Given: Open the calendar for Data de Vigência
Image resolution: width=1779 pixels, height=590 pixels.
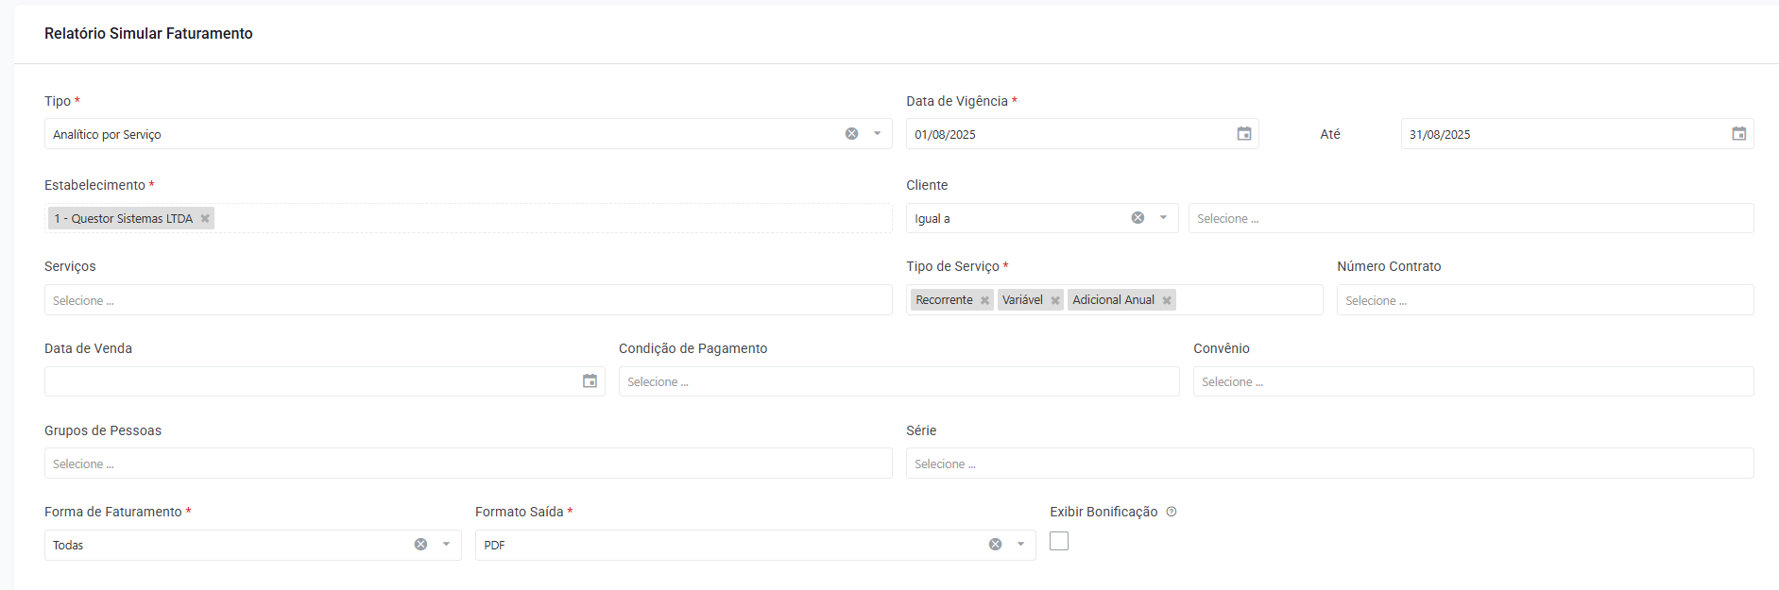Looking at the screenshot, I should (1244, 133).
